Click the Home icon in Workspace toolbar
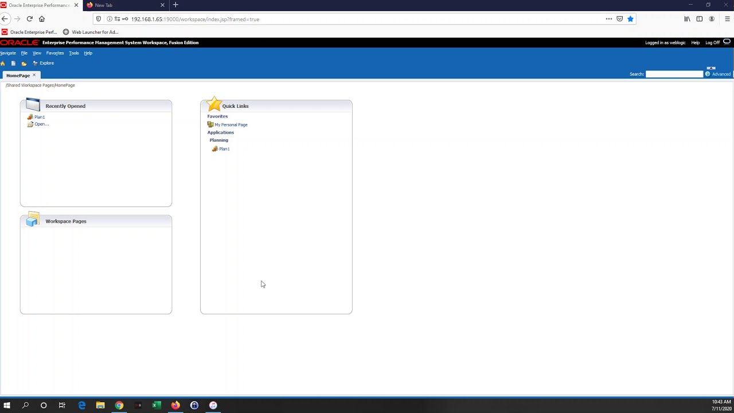Screen dimensions: 734x413 [x=3, y=63]
